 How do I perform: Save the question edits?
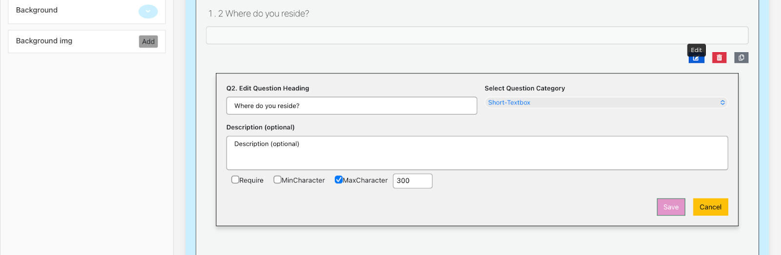click(671, 207)
